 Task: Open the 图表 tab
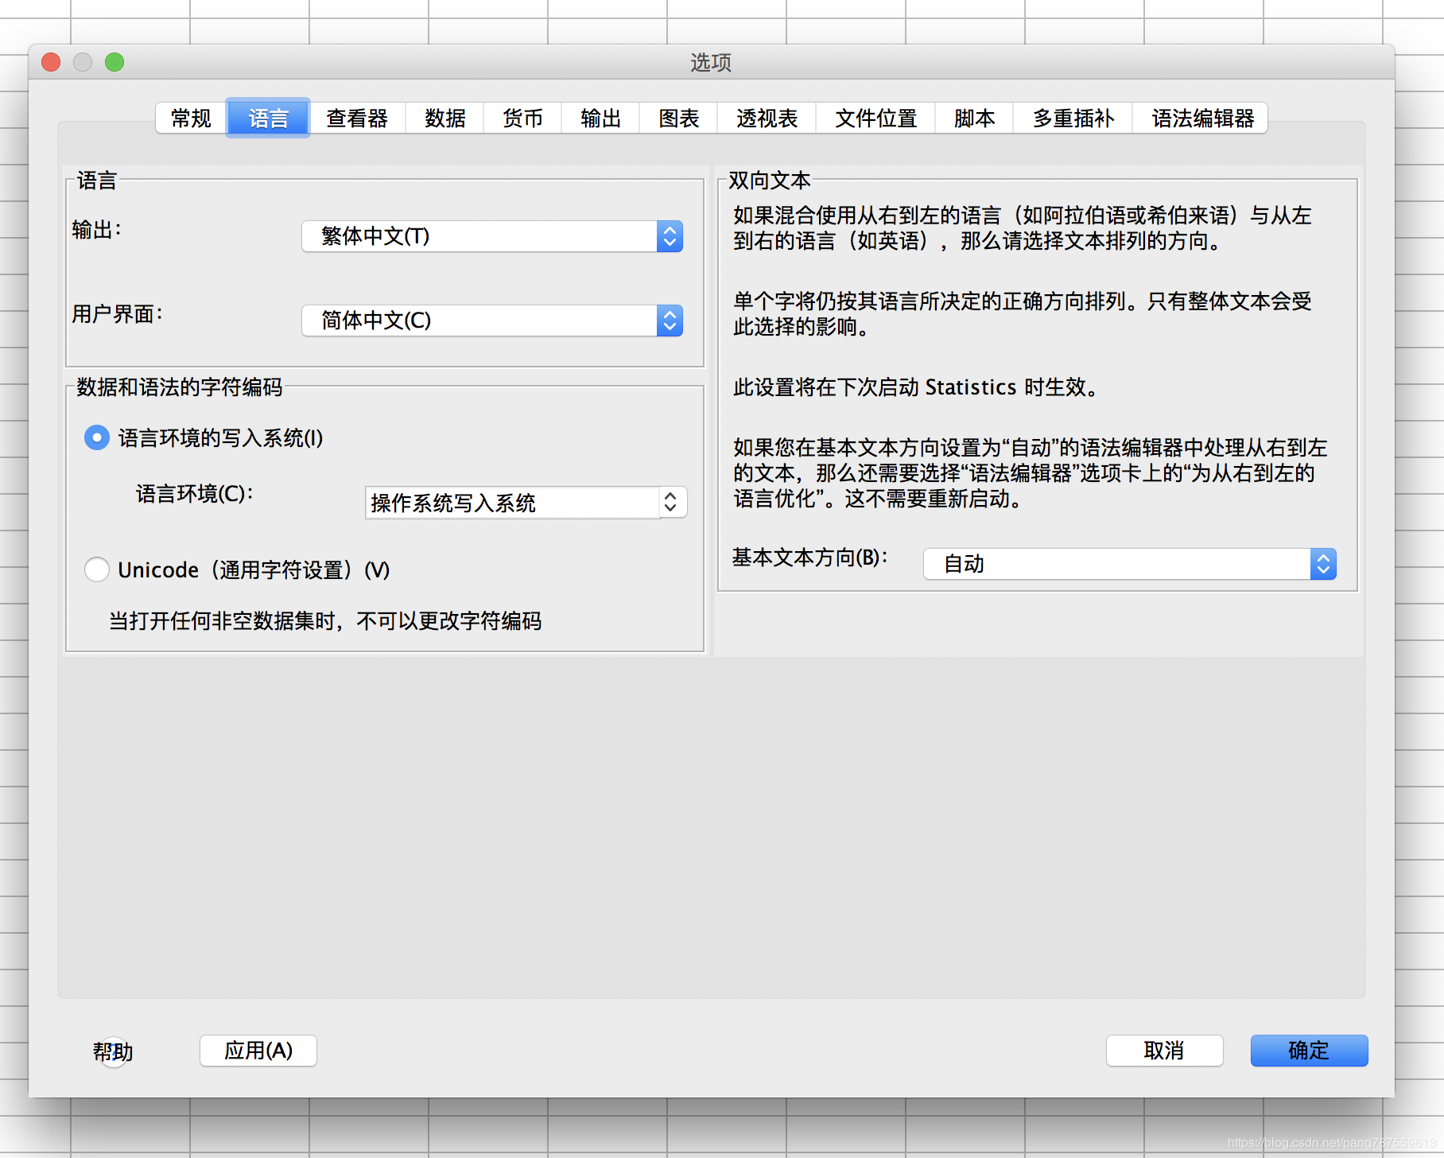click(678, 119)
